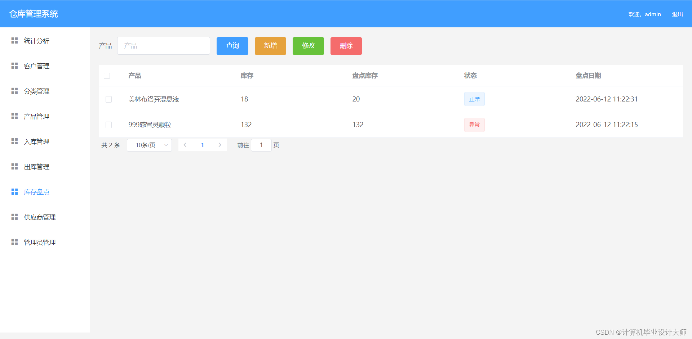Click the grid icon beside 出库管理
The width and height of the screenshot is (692, 339).
click(14, 166)
